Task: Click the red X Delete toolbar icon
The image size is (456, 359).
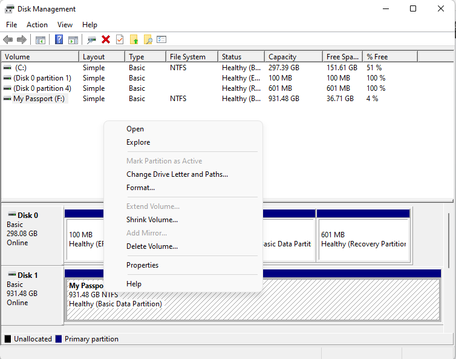Action: (x=106, y=39)
